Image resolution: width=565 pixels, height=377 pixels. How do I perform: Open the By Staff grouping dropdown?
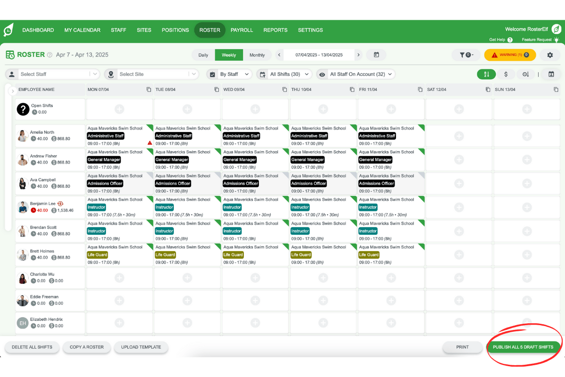[233, 74]
